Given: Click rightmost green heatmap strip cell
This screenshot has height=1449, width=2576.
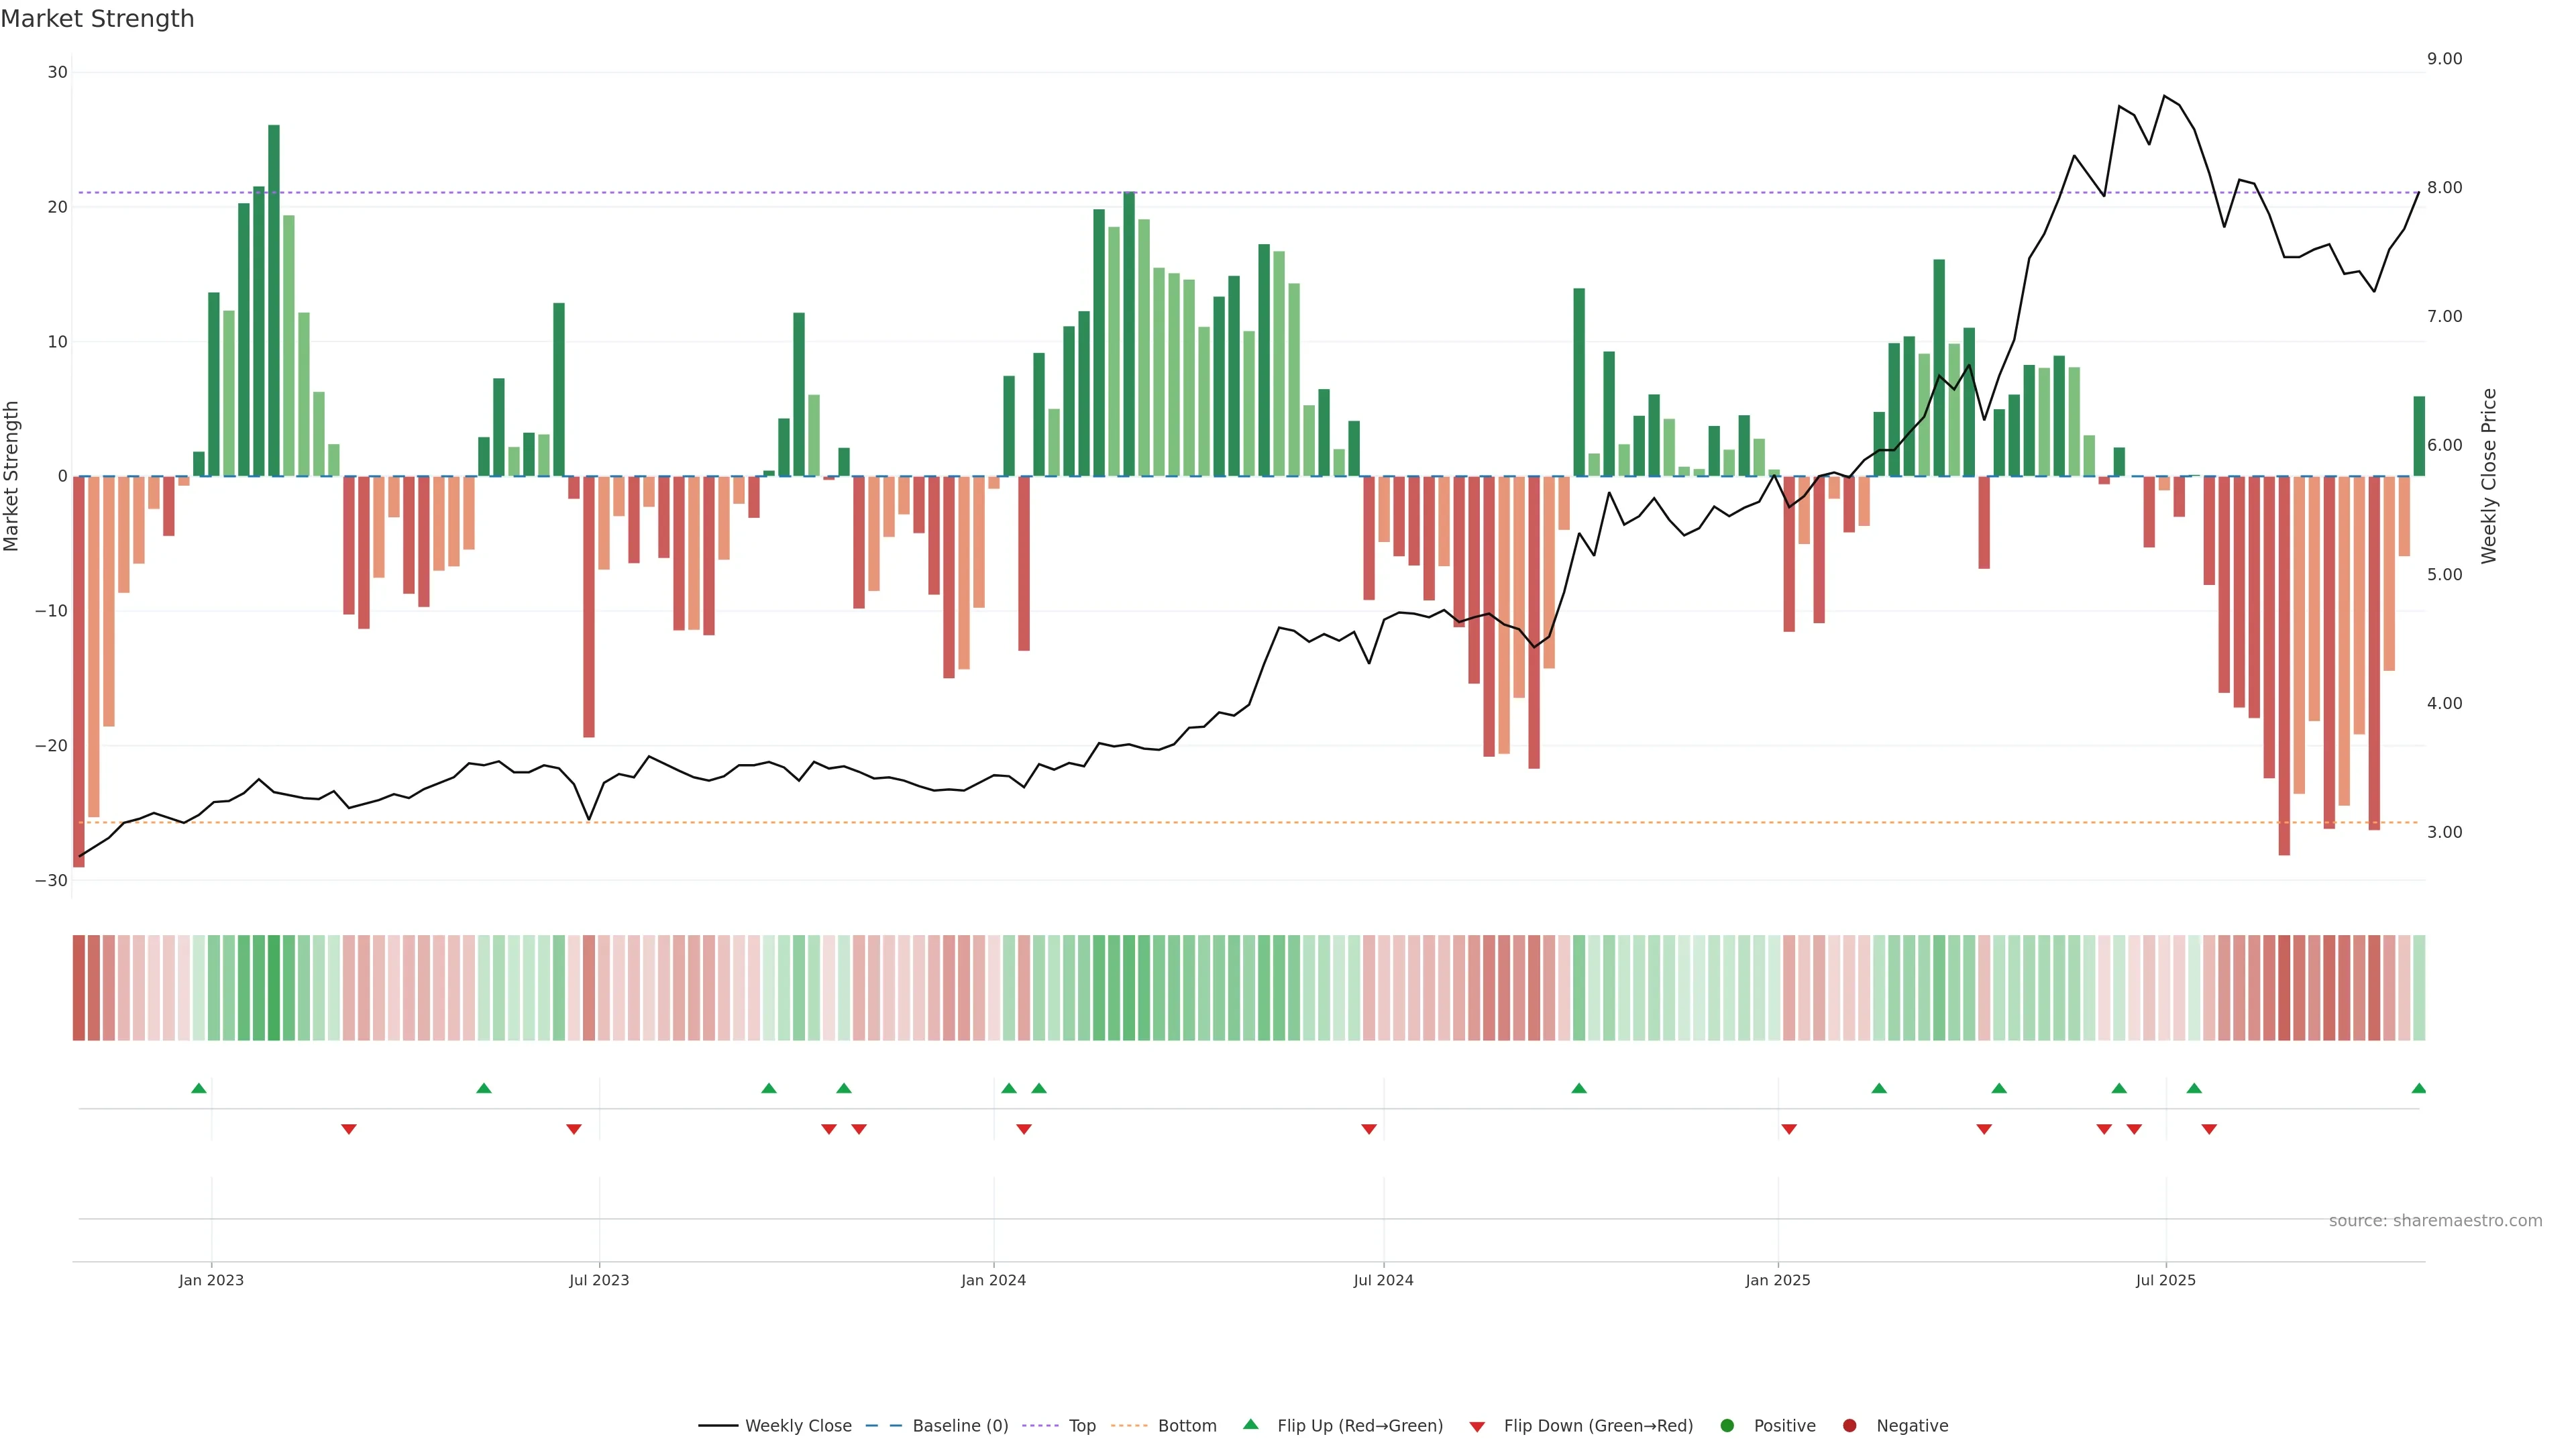Looking at the screenshot, I should [x=2419, y=988].
